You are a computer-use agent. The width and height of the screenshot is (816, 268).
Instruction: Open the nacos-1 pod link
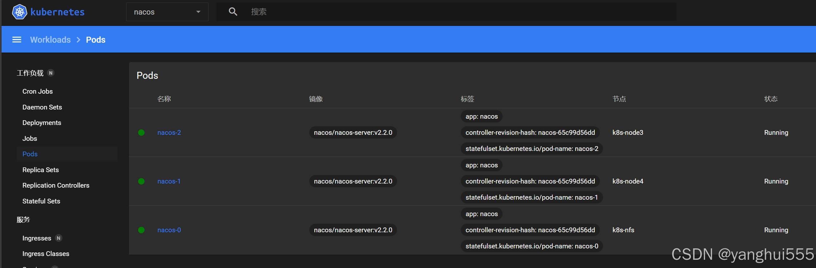(169, 181)
